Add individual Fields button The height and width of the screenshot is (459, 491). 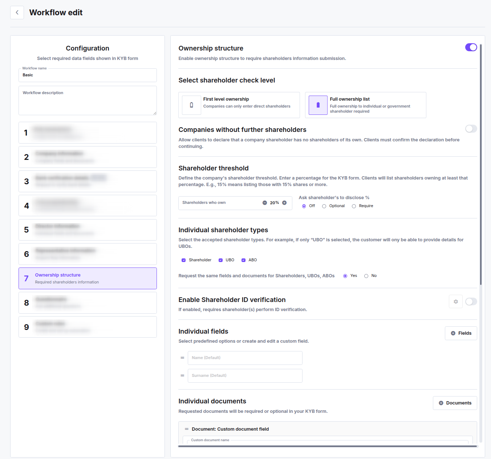(x=461, y=333)
